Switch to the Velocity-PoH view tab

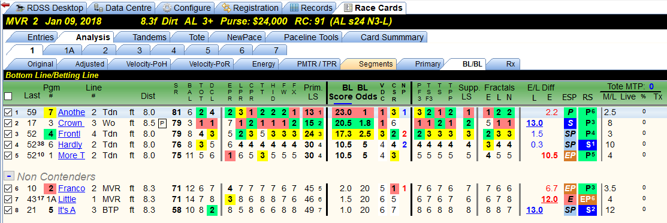(147, 64)
